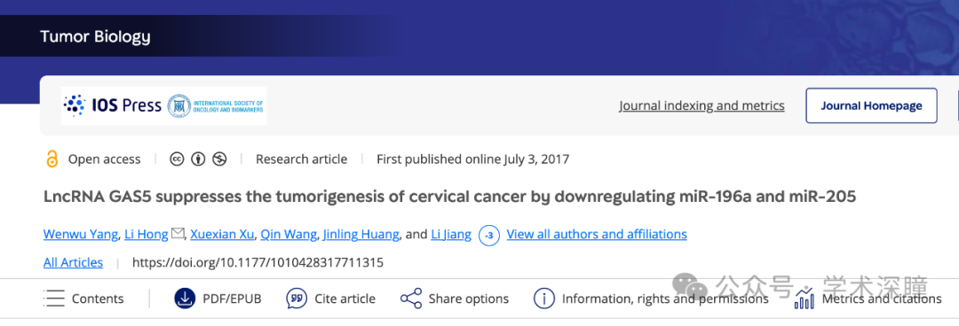Image resolution: width=959 pixels, height=326 pixels.
Task: Click the Open access padlock icon
Action: click(52, 159)
